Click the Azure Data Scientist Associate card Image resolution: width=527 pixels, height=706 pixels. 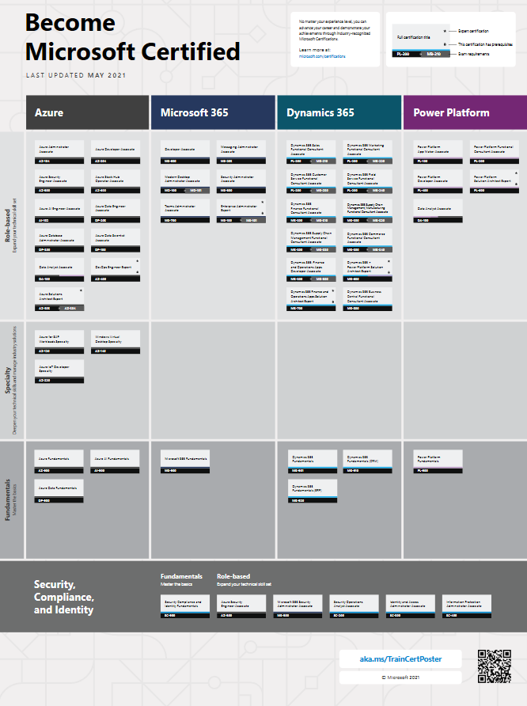click(116, 241)
